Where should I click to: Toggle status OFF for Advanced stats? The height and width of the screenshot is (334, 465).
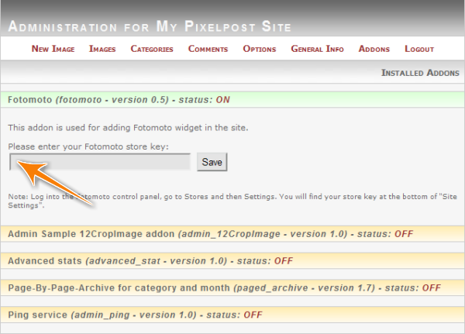pyautogui.click(x=284, y=260)
